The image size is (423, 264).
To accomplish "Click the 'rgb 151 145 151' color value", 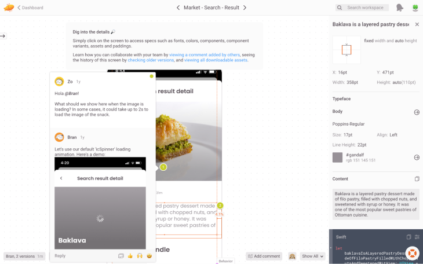I will pyautogui.click(x=360, y=160).
